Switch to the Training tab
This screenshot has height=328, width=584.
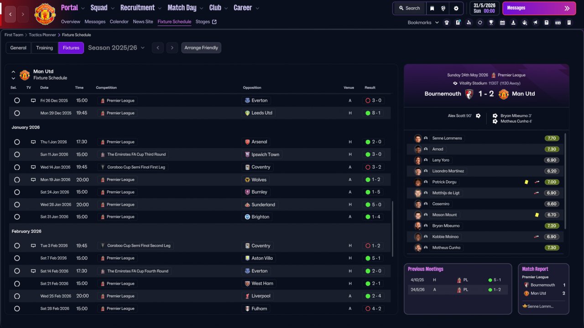point(45,48)
